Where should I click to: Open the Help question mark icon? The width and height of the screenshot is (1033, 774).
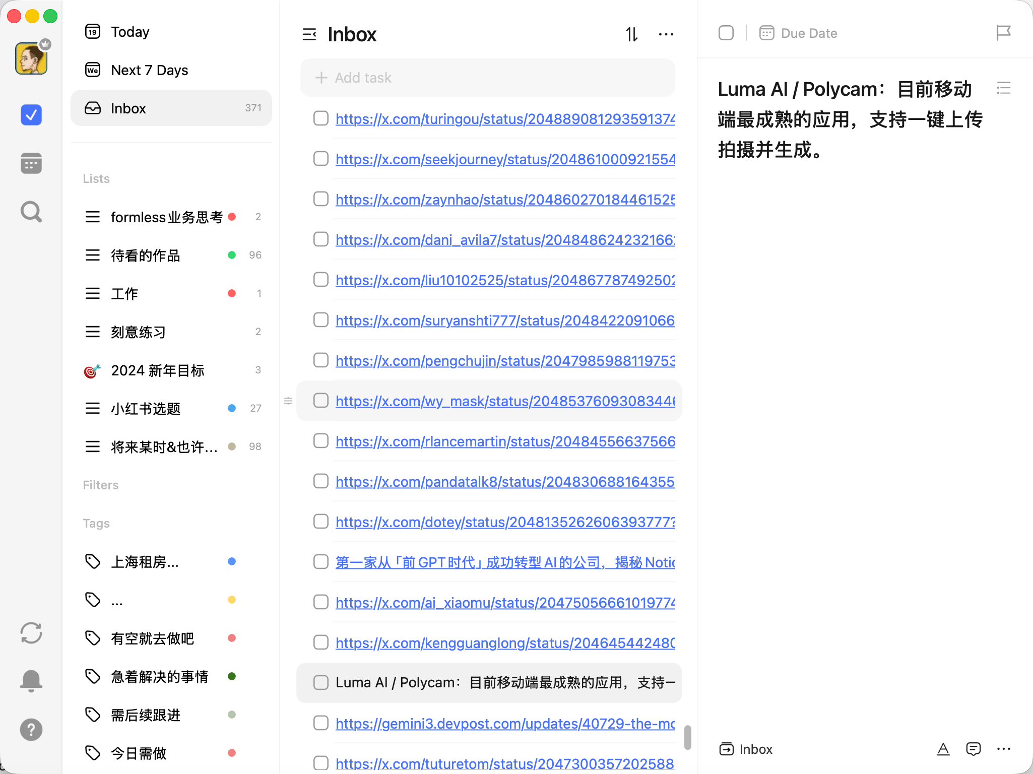(31, 730)
